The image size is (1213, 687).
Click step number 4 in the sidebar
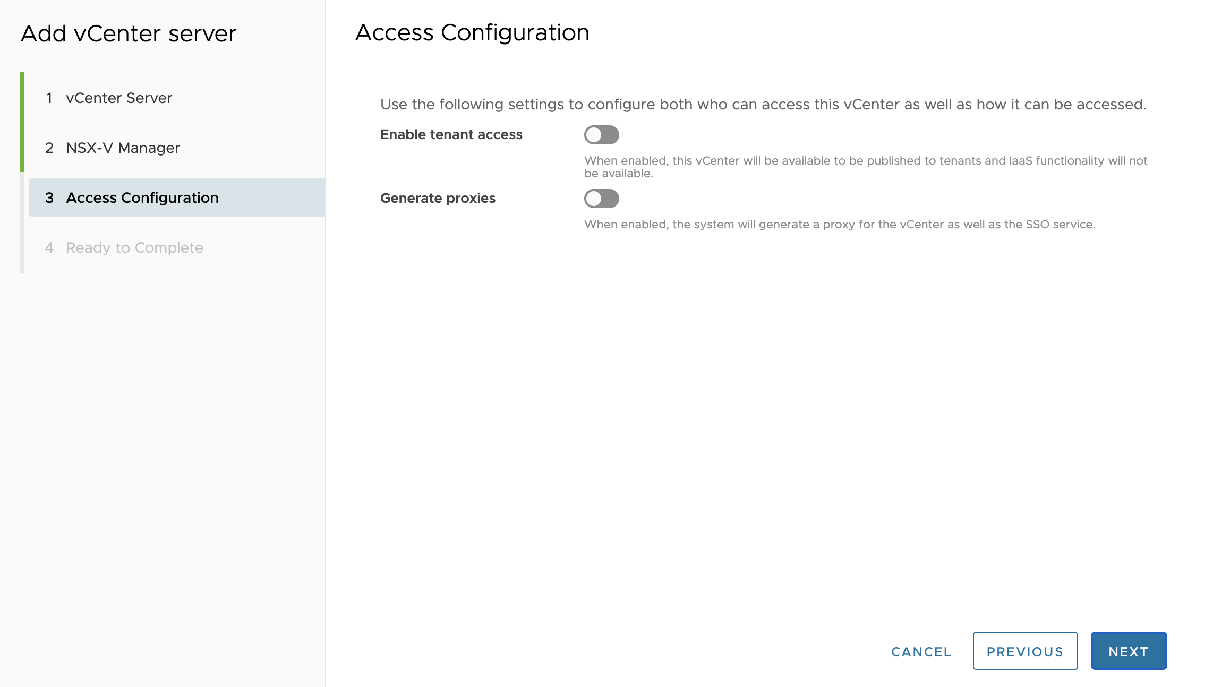click(x=49, y=248)
